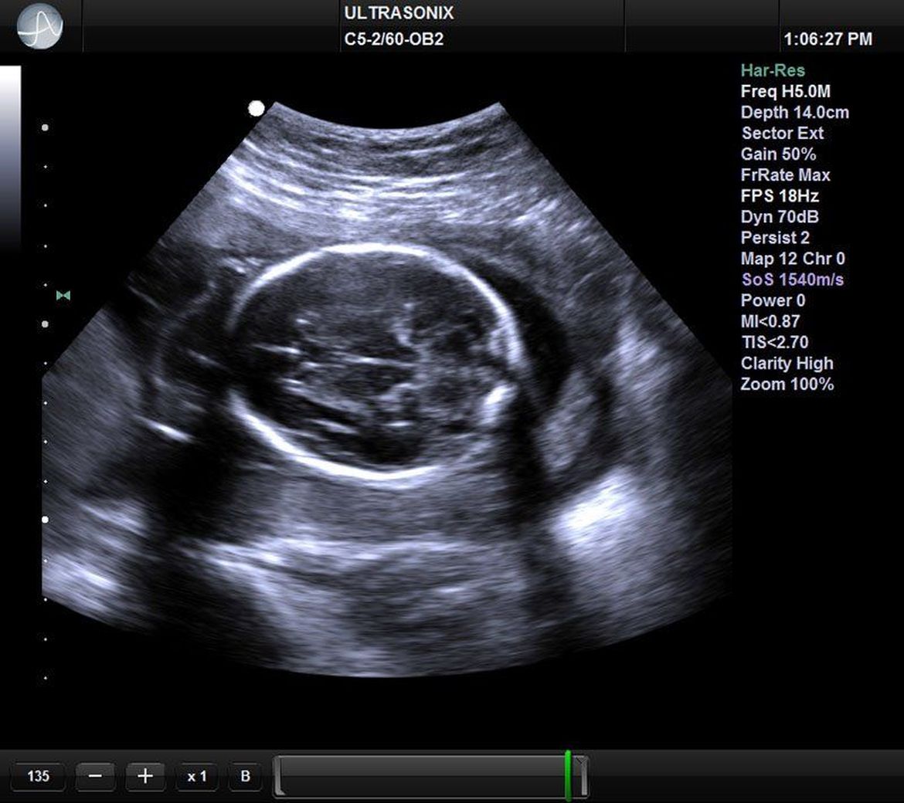Click the green focus marker on depth scale
Screen dimensions: 904x803
coord(63,295)
